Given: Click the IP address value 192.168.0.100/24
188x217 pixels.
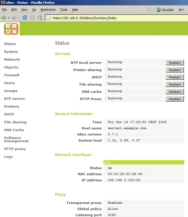Looking at the screenshot, I should [x=124, y=180].
